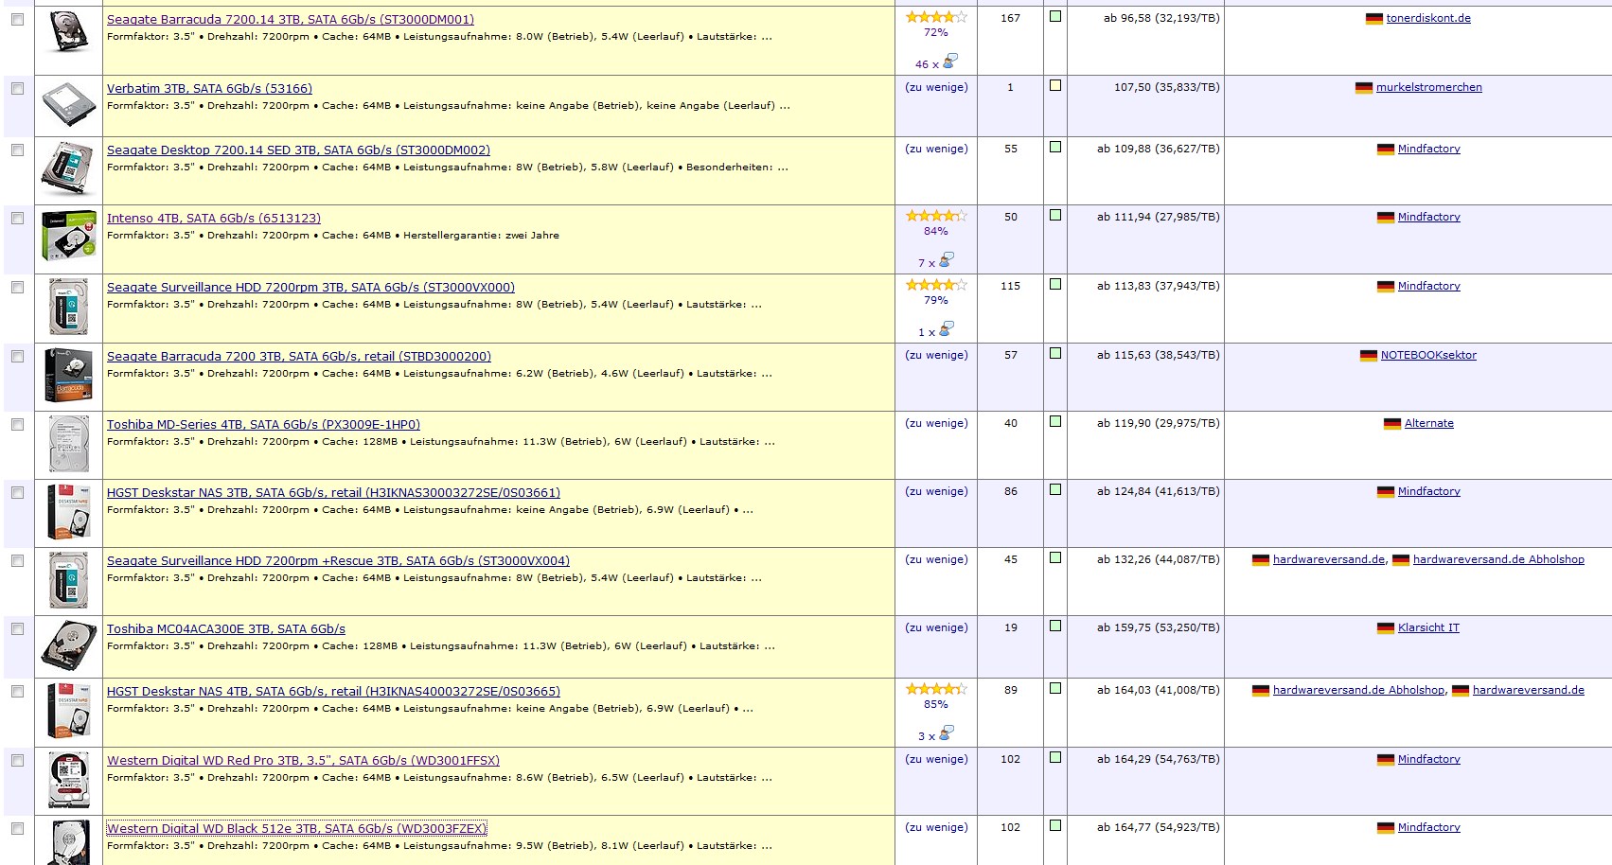Click German flag beside Klarsicht IT
Viewport: 1612px width, 865px height.
pyautogui.click(x=1385, y=628)
